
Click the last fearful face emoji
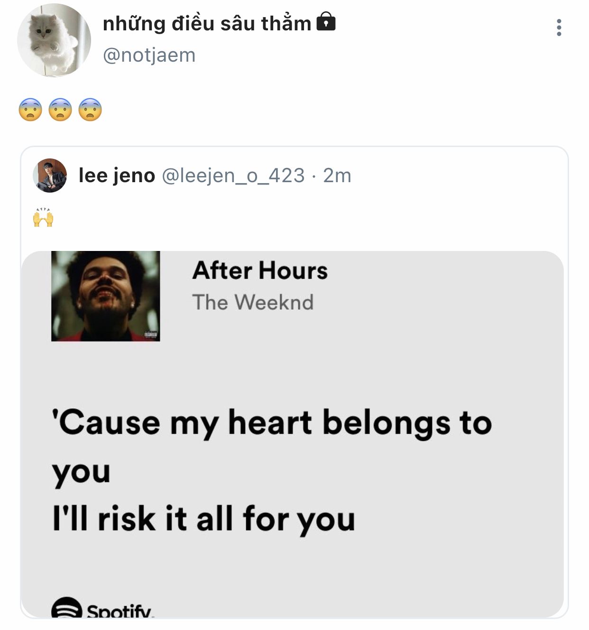90,110
